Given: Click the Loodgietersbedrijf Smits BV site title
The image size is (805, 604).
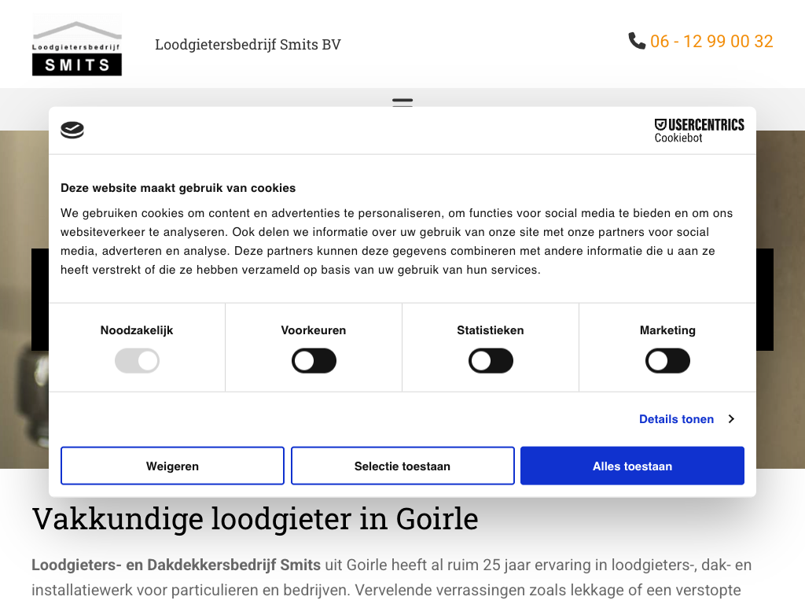Looking at the screenshot, I should click(248, 45).
